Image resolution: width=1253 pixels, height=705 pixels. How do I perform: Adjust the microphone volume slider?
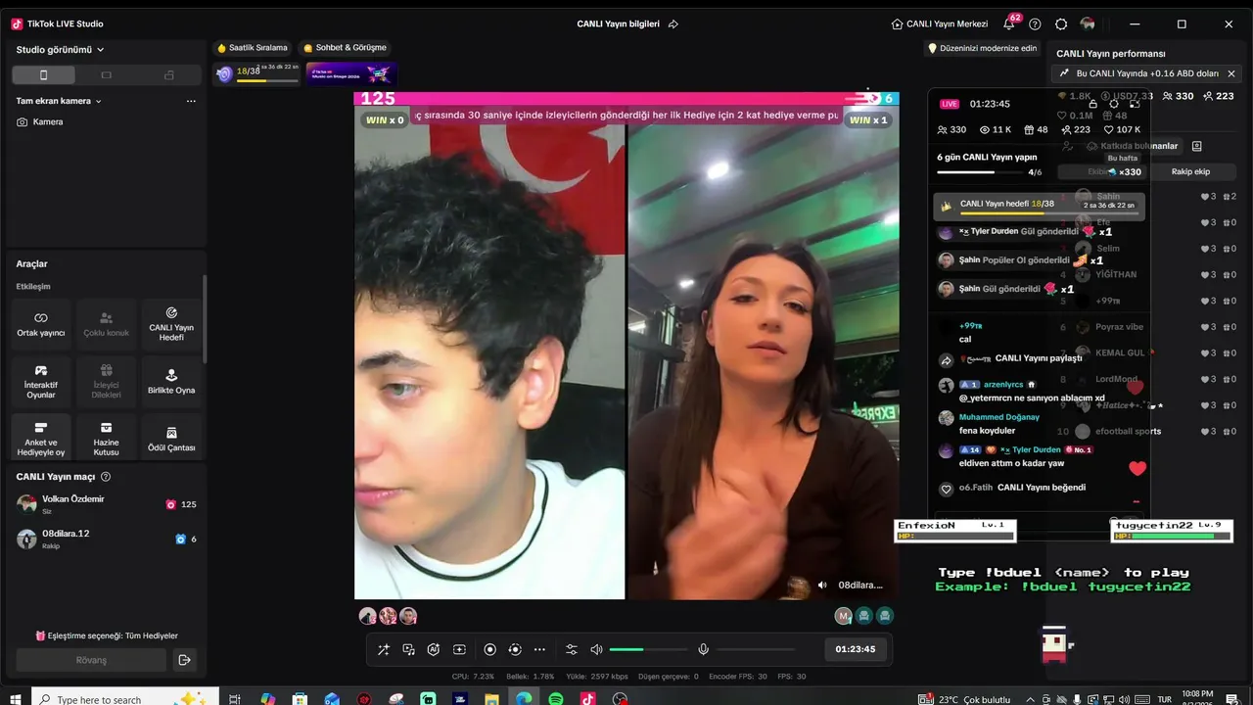tap(756, 649)
